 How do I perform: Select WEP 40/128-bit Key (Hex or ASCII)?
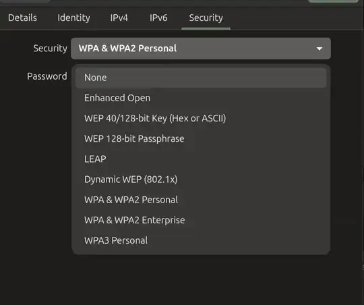tap(201, 118)
